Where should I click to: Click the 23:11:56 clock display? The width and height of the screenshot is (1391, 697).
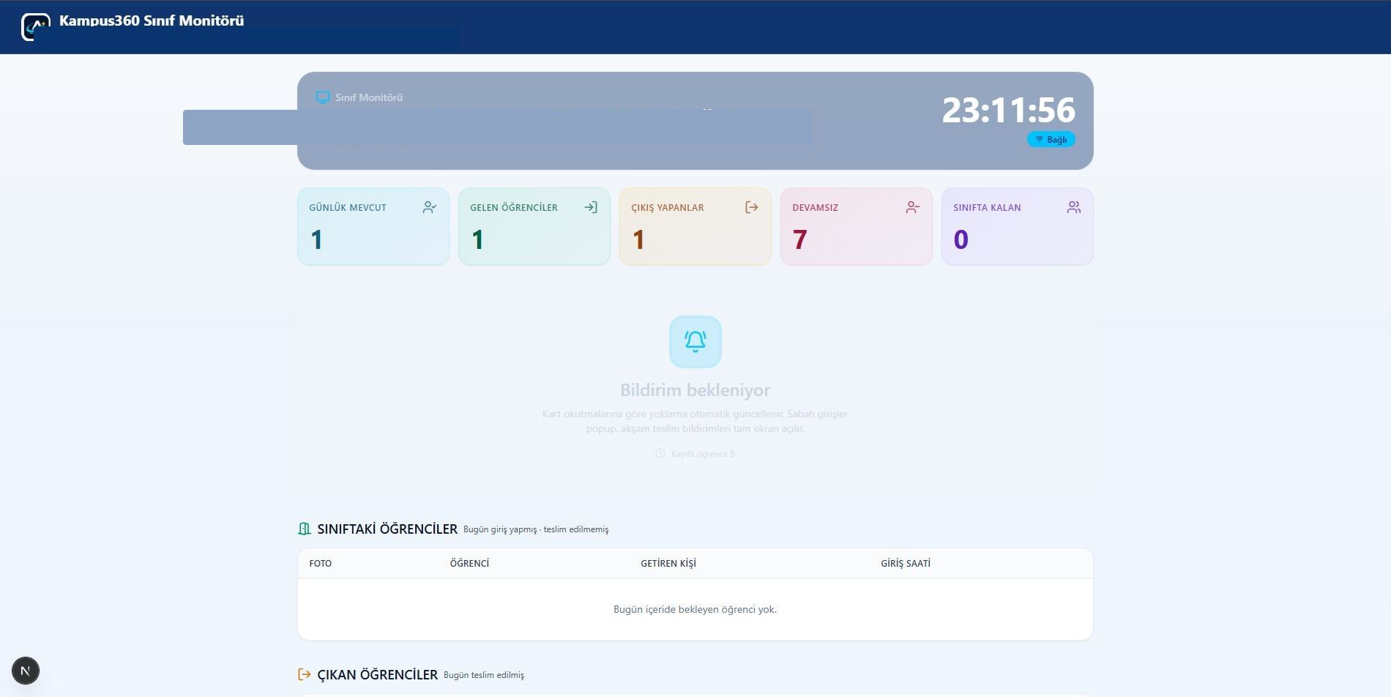coord(1009,110)
